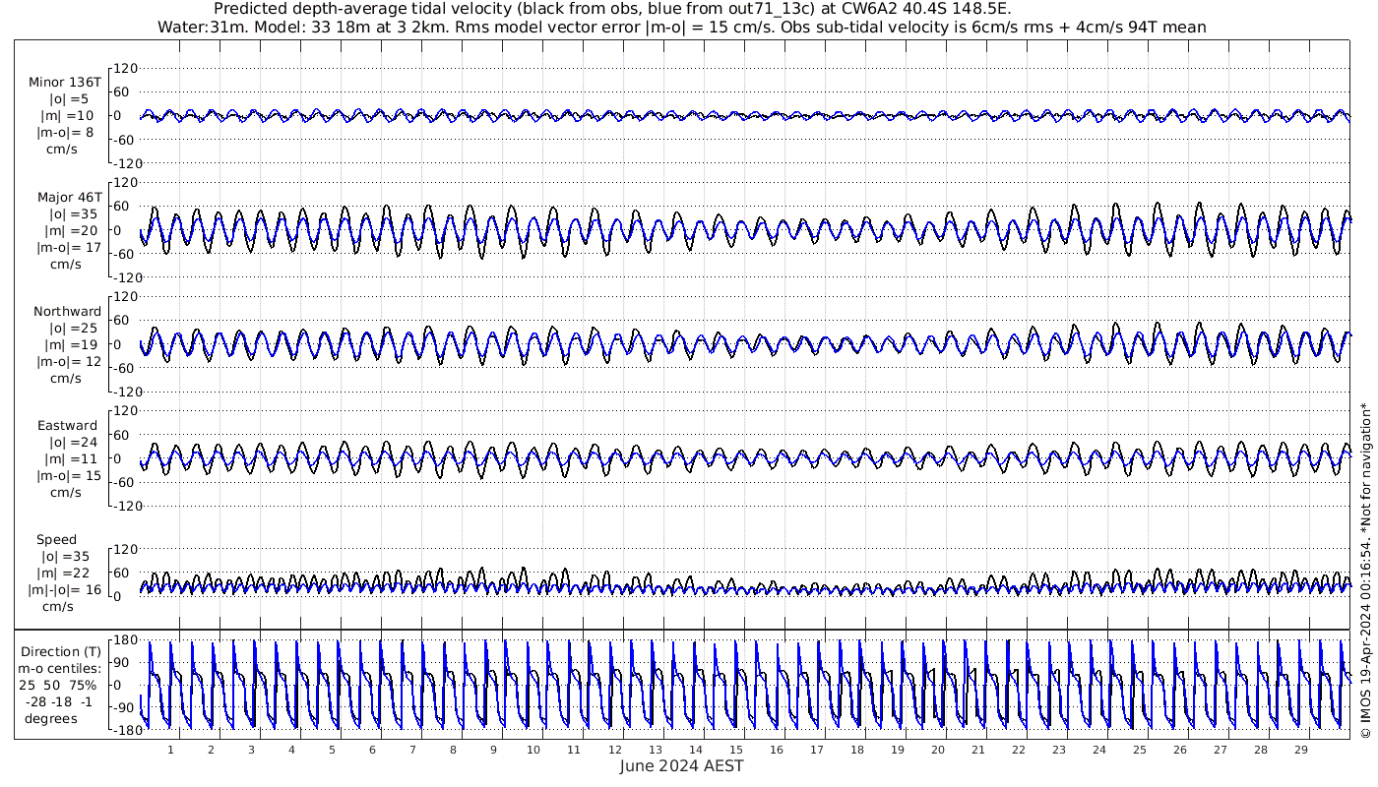1378x787 pixels.
Task: Click day tick label '10' on the x-axis
Action: (x=533, y=750)
